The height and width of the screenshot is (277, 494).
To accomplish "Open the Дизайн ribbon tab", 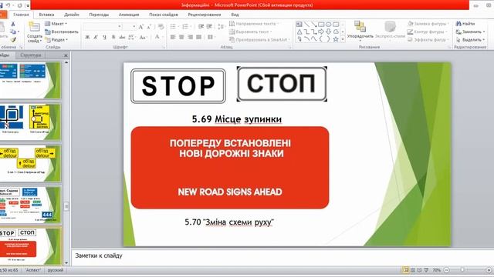I will [x=72, y=15].
